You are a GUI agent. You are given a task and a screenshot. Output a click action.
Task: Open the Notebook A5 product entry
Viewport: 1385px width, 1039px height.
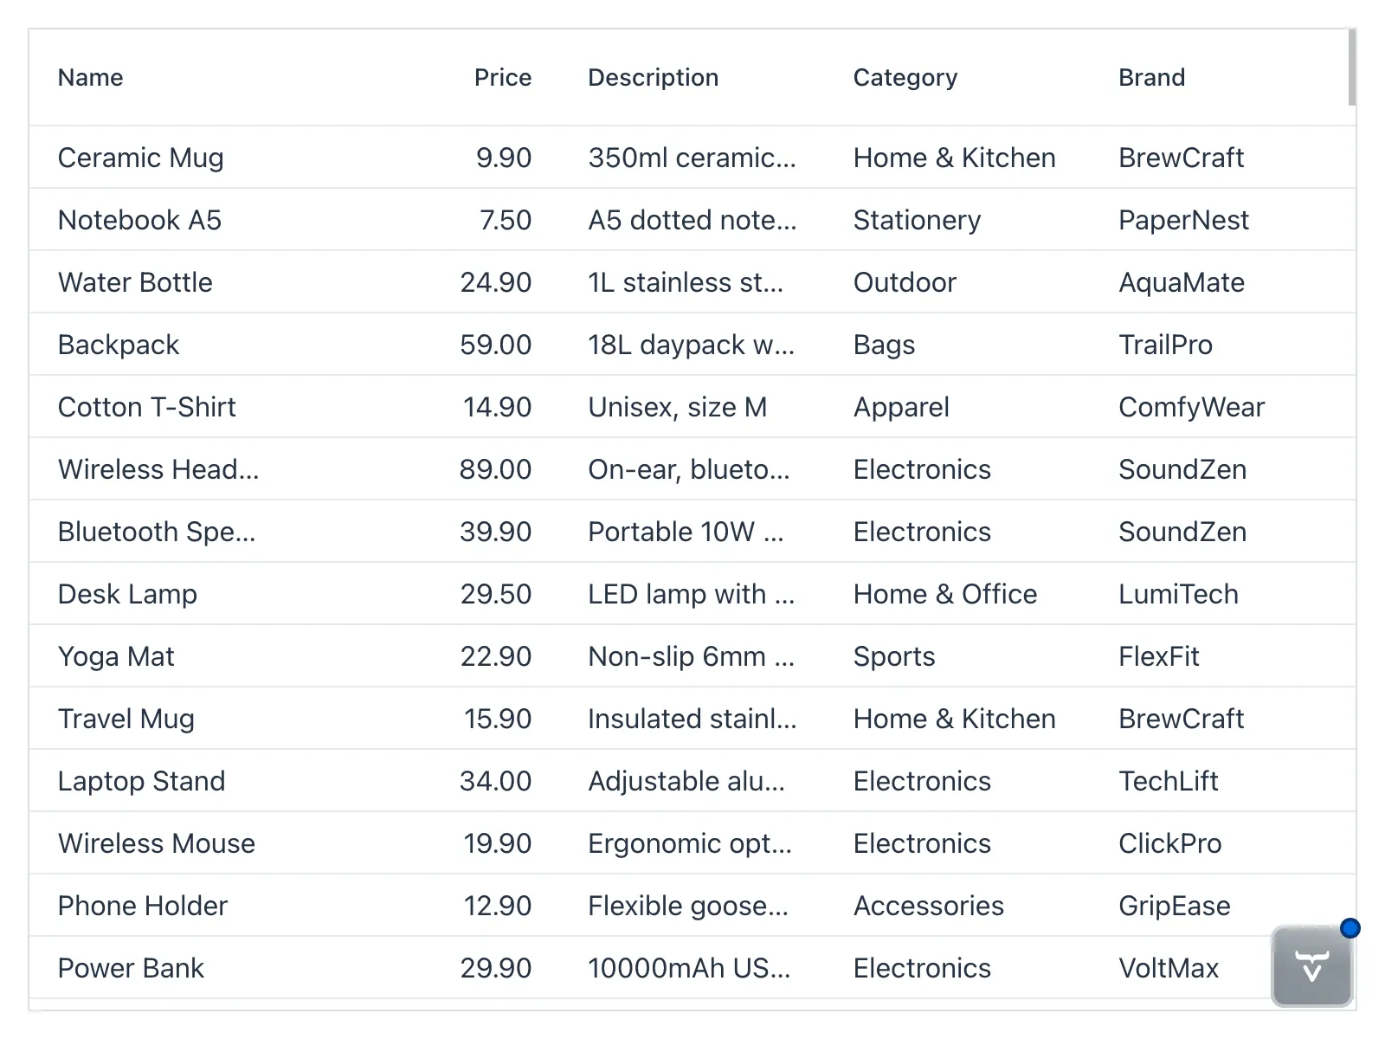coord(139,220)
